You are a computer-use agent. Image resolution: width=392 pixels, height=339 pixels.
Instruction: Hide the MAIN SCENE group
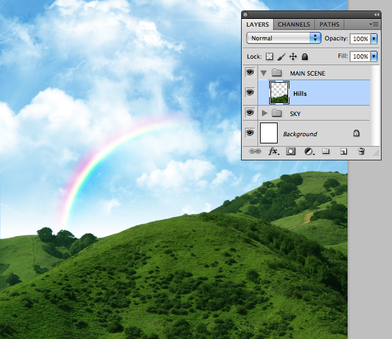(250, 72)
